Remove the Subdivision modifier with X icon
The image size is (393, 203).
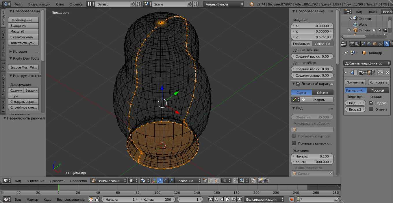tap(388, 73)
